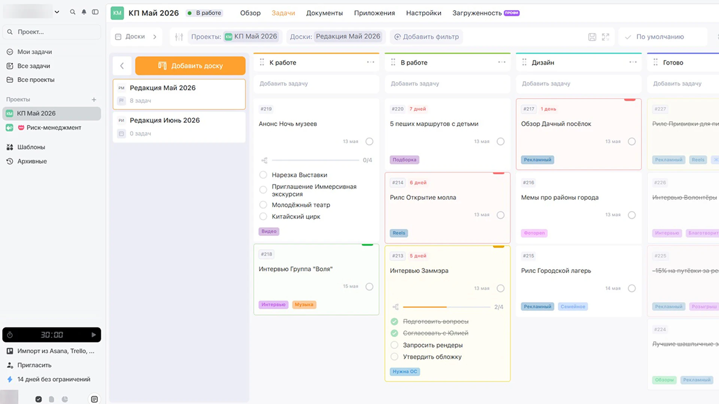This screenshot has height=404, width=719.
Task: Check off subtask Запросить рендеры
Action: (394, 345)
